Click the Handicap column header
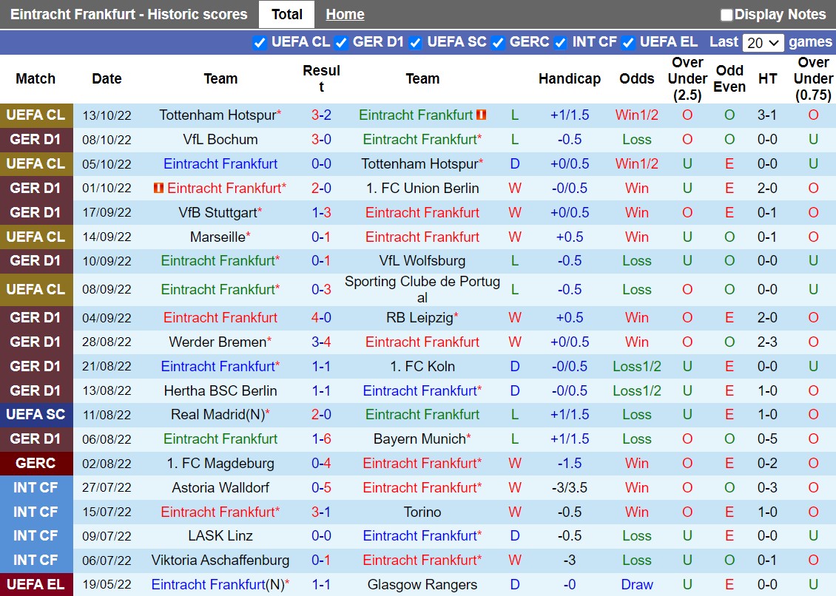The height and width of the screenshot is (596, 836). coord(570,79)
